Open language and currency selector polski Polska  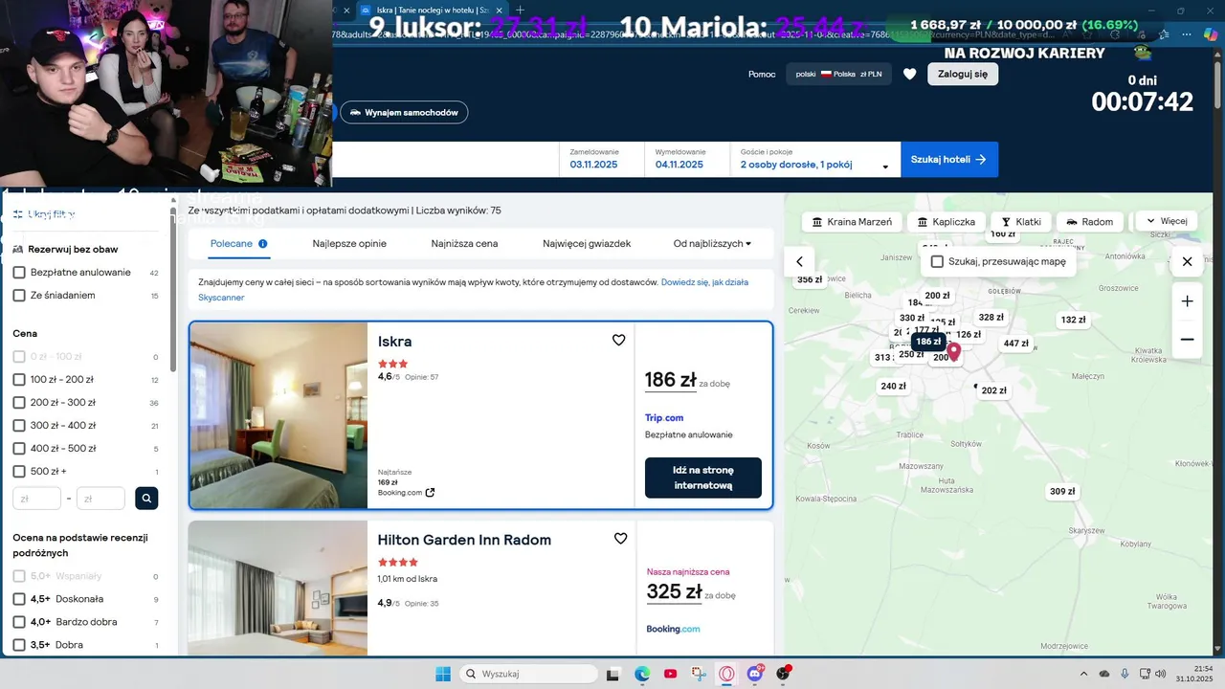pyautogui.click(x=839, y=74)
